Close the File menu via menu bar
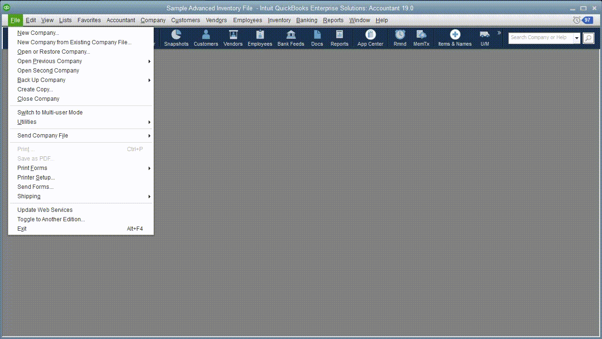The height and width of the screenshot is (339, 602). (15, 20)
